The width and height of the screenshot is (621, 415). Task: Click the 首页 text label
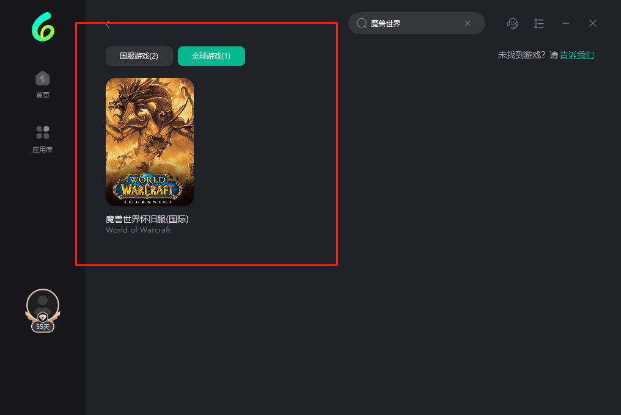[x=42, y=95]
